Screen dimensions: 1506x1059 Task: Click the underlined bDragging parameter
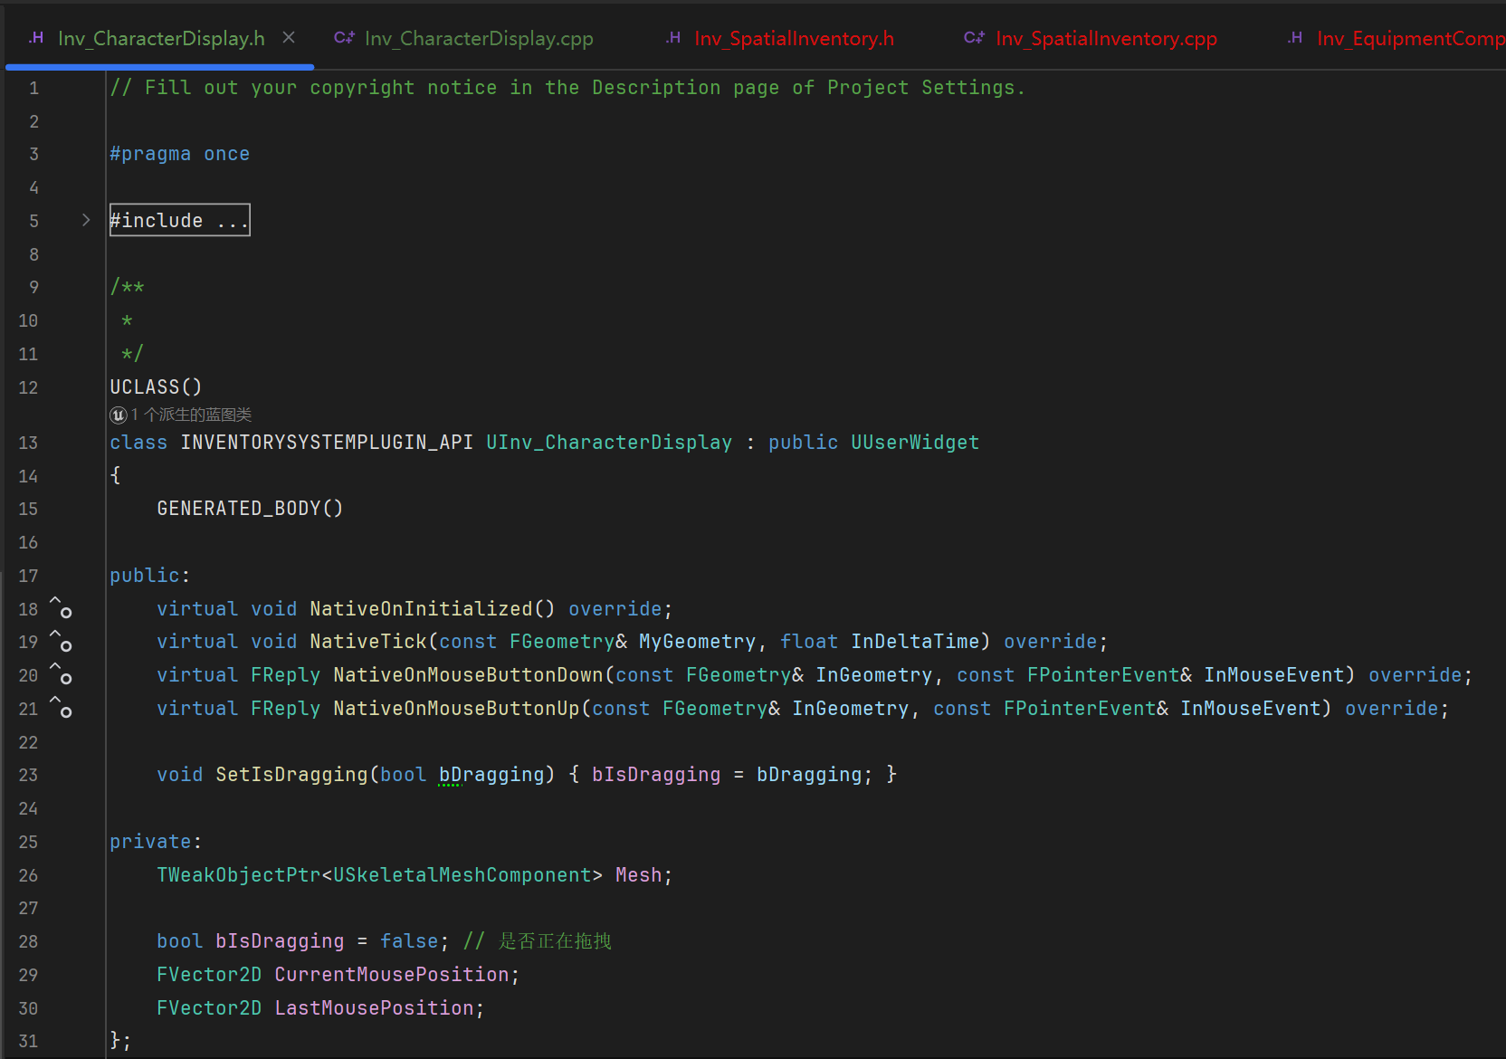point(491,775)
